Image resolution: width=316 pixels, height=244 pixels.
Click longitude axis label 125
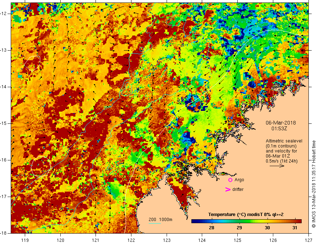click(x=238, y=240)
